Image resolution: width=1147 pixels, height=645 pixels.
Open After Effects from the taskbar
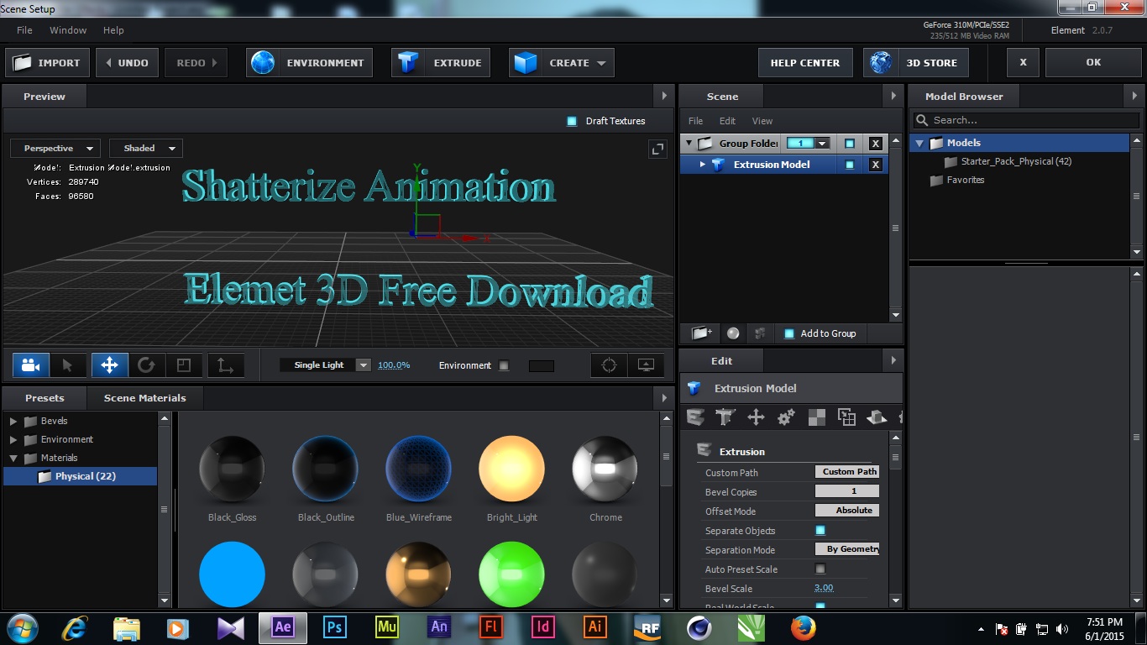[x=283, y=627]
